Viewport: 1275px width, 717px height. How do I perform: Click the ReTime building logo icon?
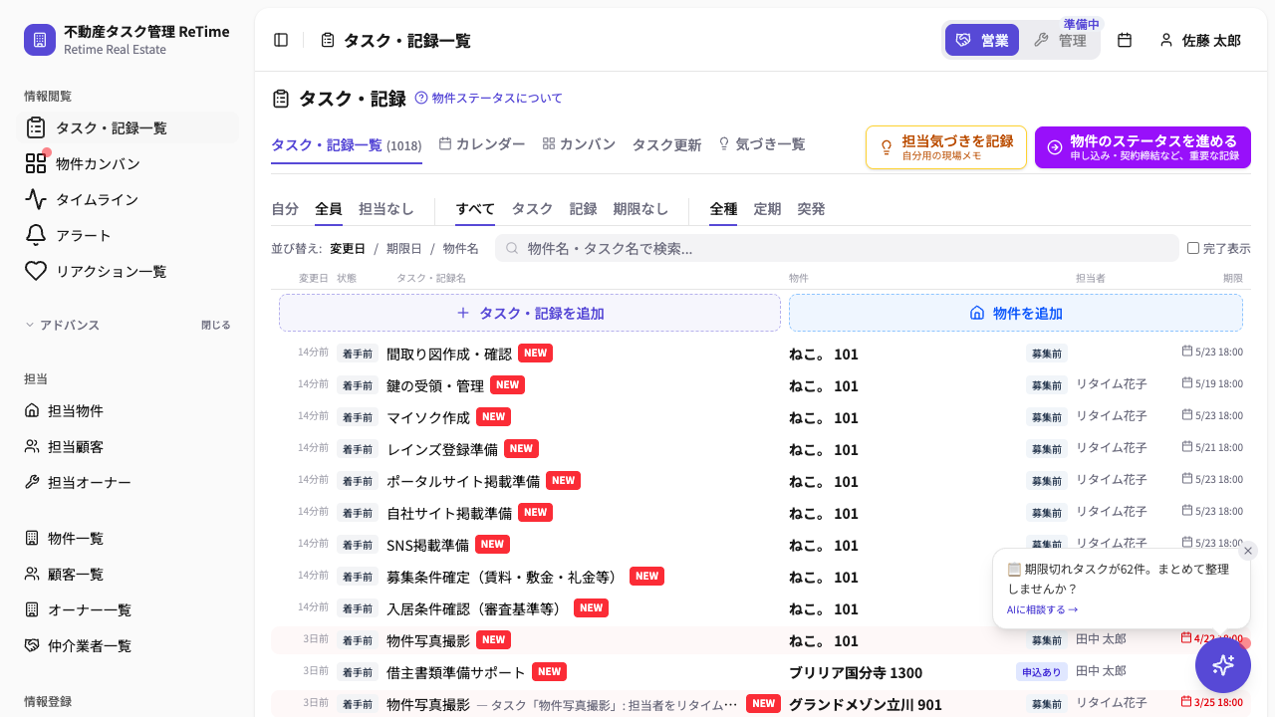pos(40,40)
